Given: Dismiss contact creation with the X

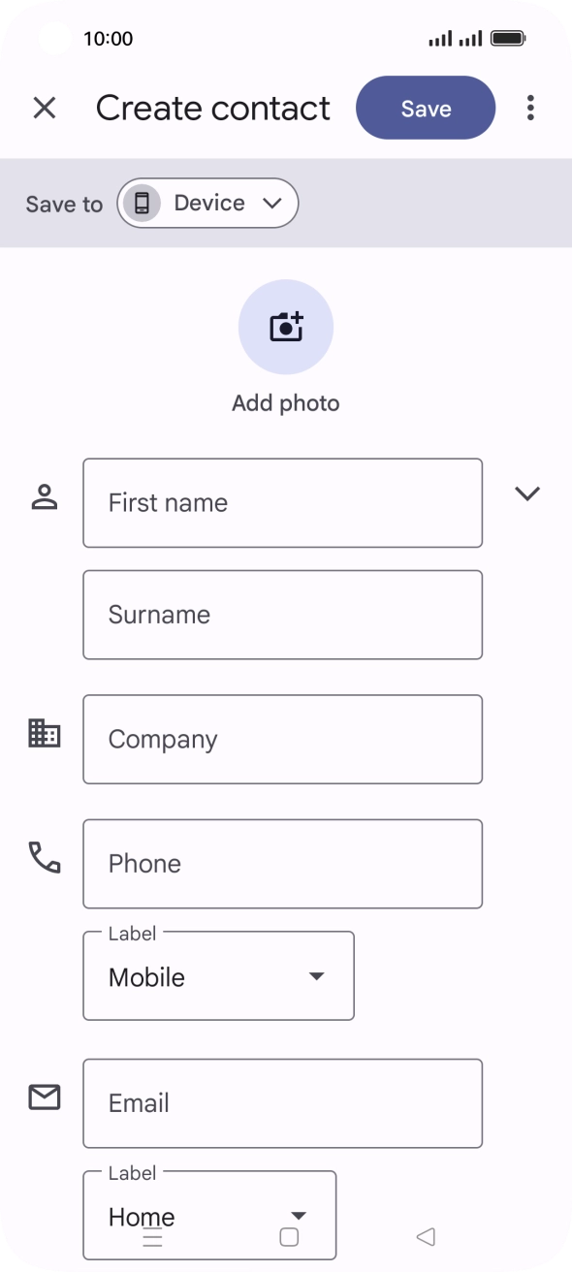Looking at the screenshot, I should coord(45,108).
